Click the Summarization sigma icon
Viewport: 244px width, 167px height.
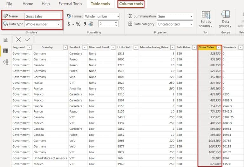130,16
